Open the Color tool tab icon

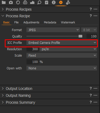point(25,2)
